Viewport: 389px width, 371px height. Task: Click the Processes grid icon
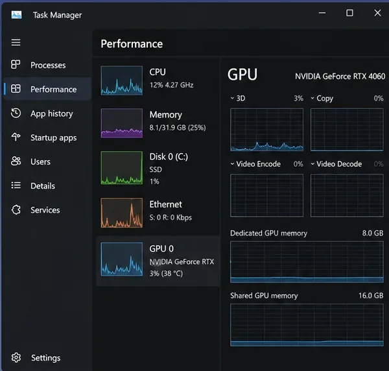point(16,64)
